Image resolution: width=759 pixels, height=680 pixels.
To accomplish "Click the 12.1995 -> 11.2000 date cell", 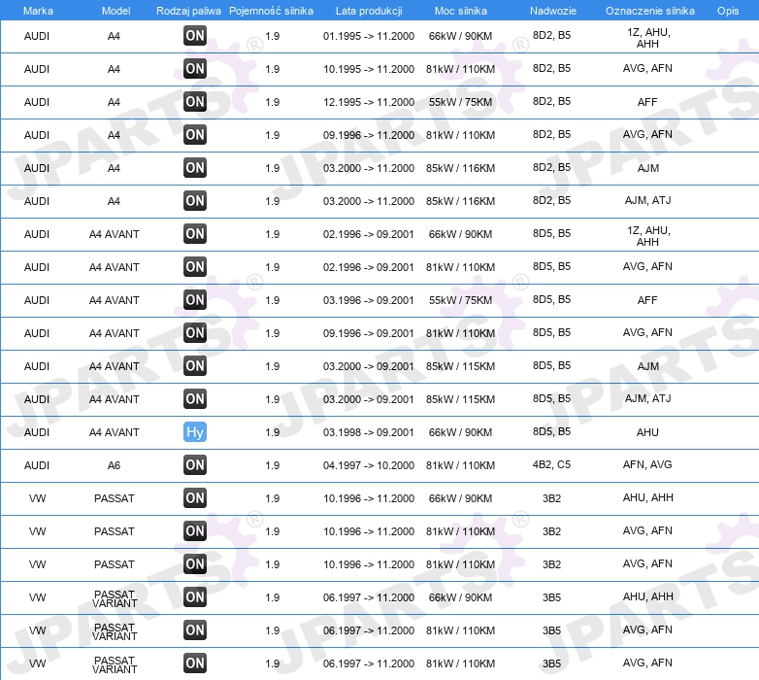I will [x=369, y=102].
